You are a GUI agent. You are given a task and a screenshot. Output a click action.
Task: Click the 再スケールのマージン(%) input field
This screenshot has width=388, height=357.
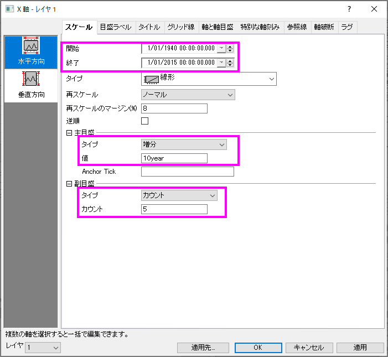click(x=174, y=108)
